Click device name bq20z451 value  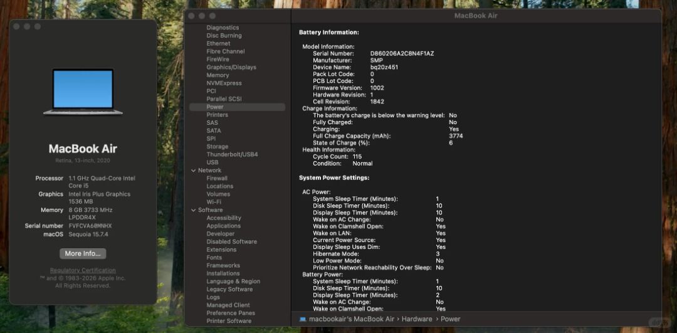(384, 67)
